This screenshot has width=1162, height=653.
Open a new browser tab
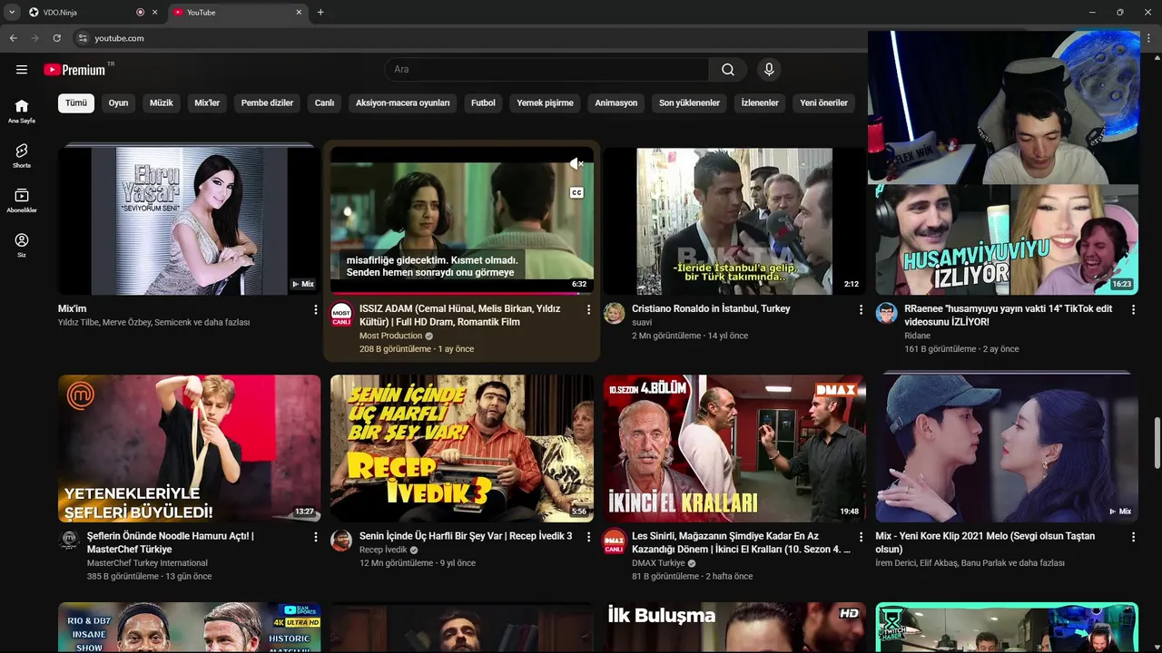(320, 13)
